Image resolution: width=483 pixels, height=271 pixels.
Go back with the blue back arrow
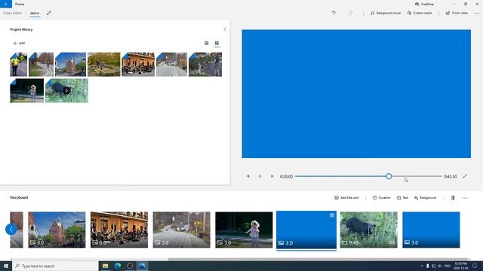click(6, 4)
